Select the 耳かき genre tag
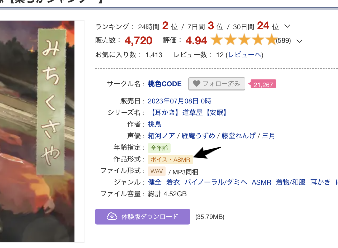Screen dimensions: 338x248 [x=320, y=182]
